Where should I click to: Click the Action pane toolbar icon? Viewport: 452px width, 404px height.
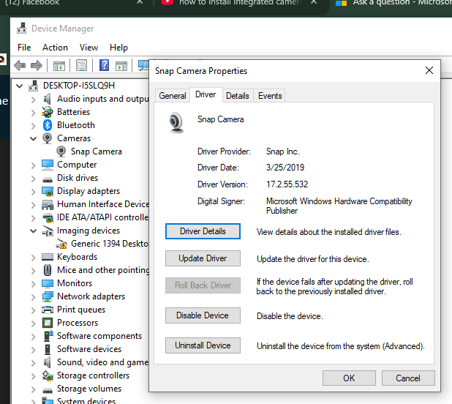pos(121,66)
